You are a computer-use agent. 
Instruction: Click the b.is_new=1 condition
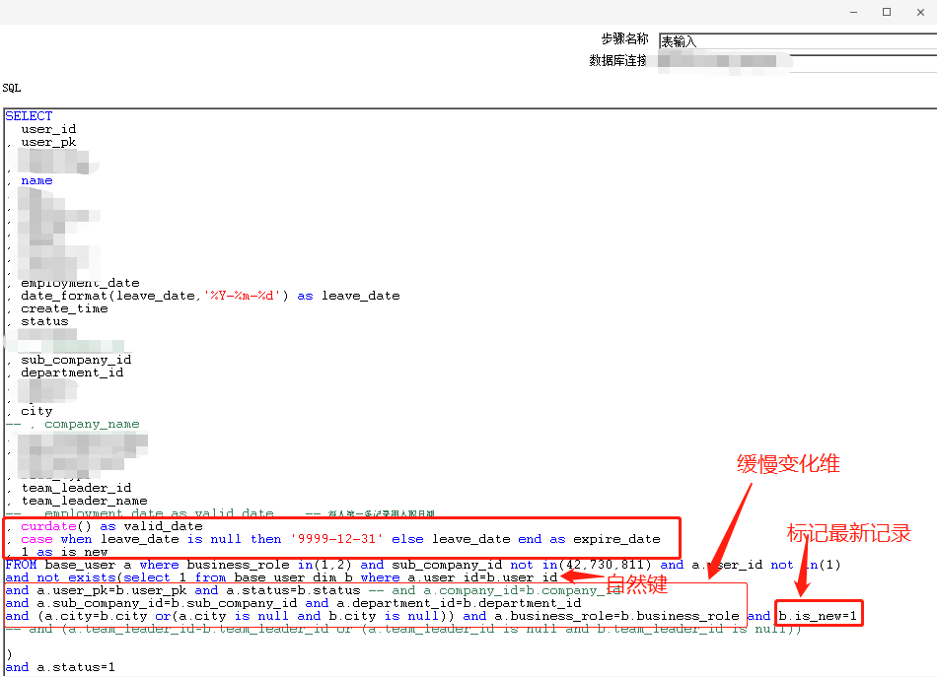pos(818,616)
